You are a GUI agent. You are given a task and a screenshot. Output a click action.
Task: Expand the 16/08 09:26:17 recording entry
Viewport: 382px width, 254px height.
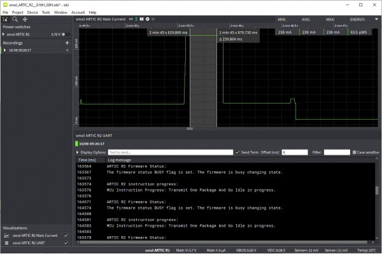tap(5, 50)
